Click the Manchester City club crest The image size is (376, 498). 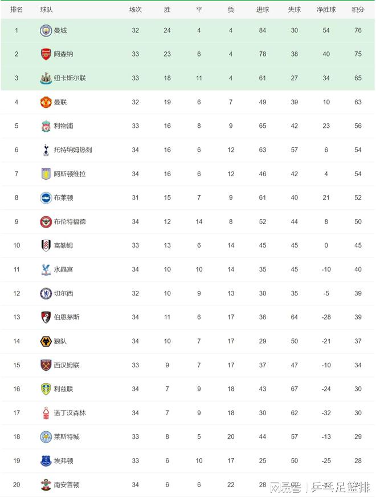click(x=46, y=30)
